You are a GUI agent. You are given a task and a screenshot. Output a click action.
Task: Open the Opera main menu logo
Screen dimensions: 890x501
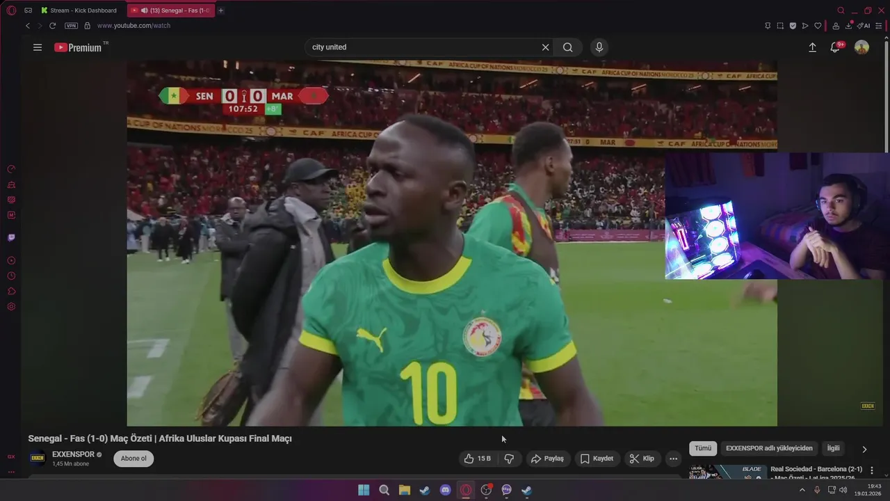[x=11, y=10]
